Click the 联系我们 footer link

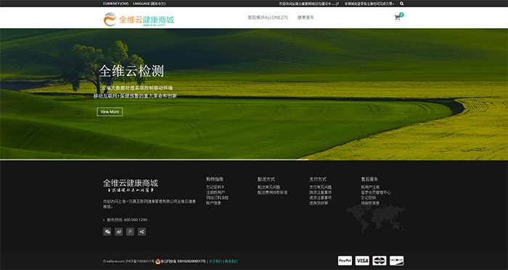[232, 261]
